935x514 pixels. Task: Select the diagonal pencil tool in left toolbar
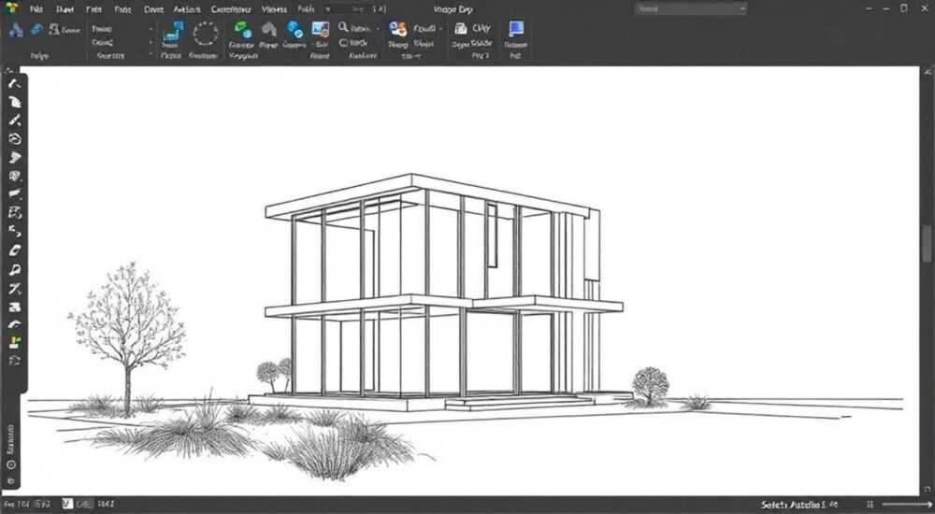[14, 121]
